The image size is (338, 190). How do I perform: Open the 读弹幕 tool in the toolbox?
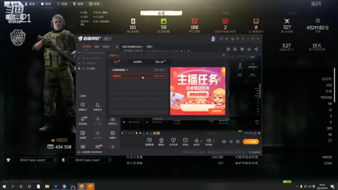pyautogui.click(x=82, y=135)
